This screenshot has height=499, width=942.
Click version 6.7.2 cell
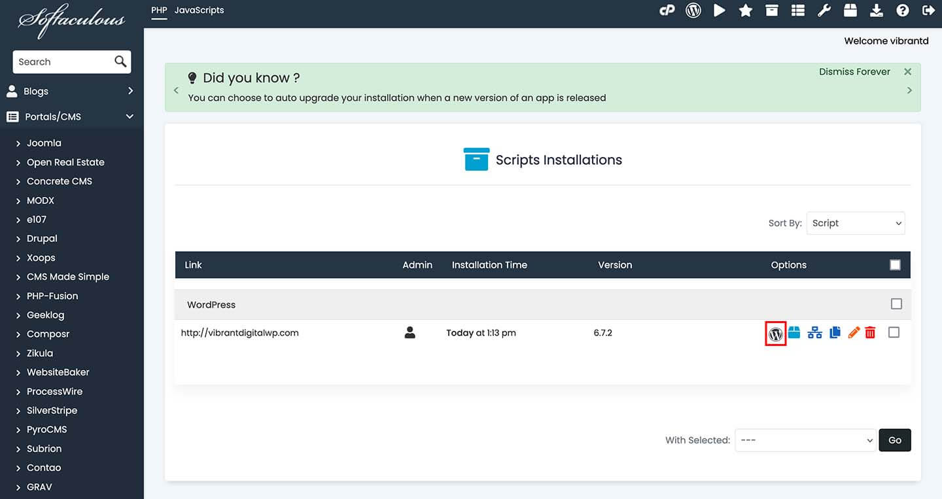[x=603, y=333]
